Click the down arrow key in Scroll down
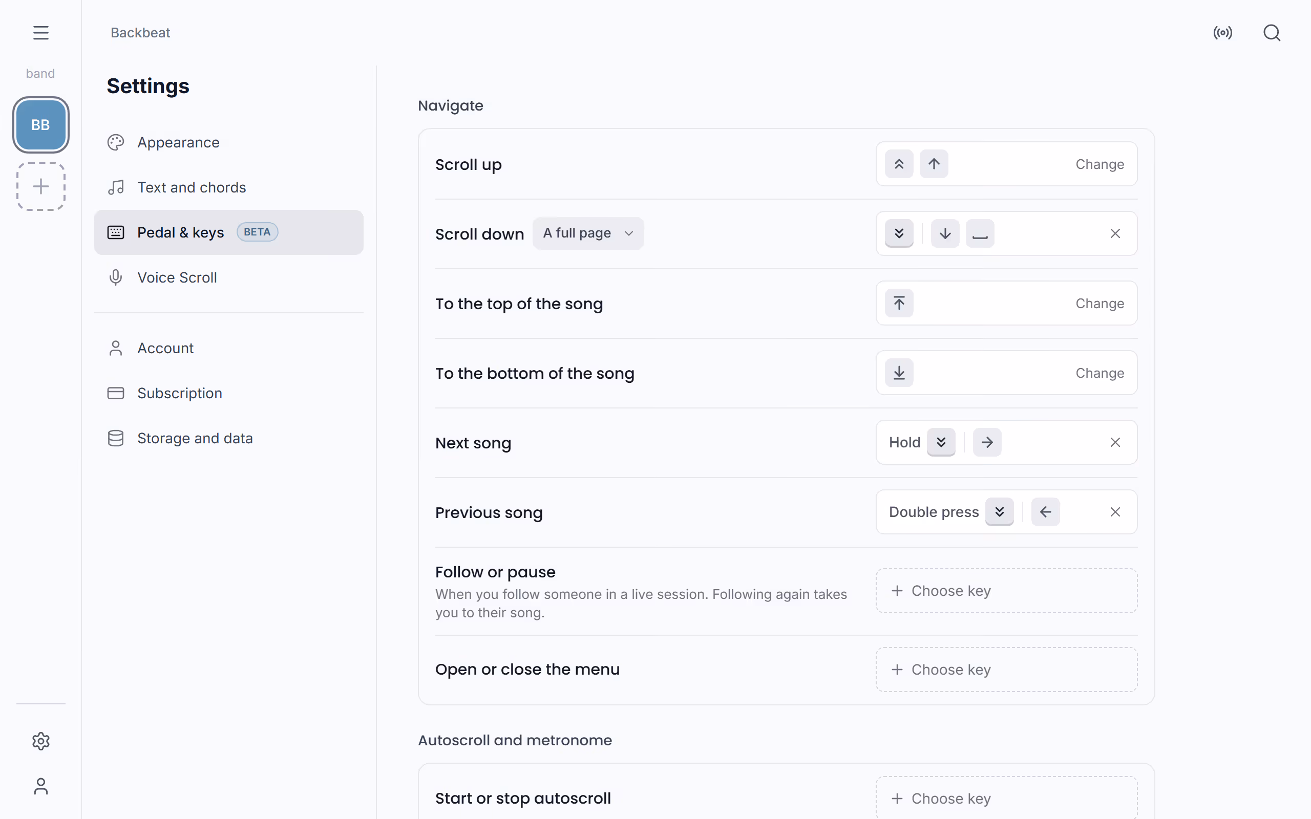 945,233
